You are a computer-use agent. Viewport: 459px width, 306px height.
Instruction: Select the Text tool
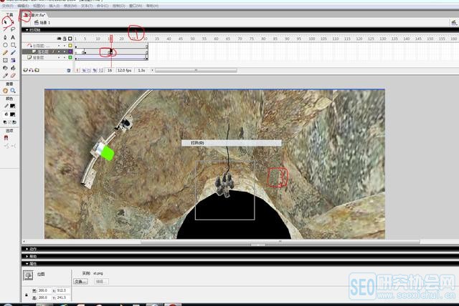tap(13, 37)
